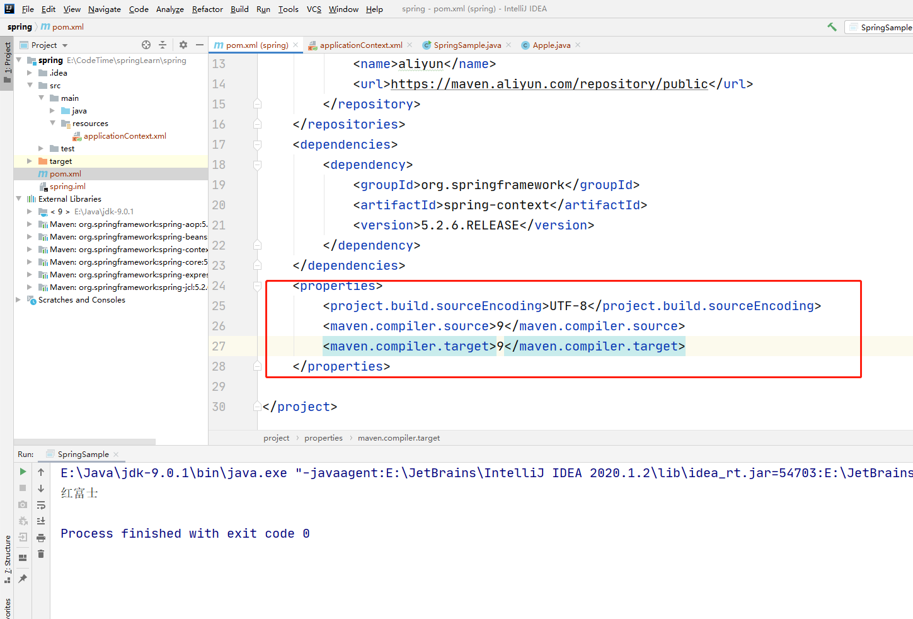
Task: Open the Refactor menu
Action: (207, 9)
